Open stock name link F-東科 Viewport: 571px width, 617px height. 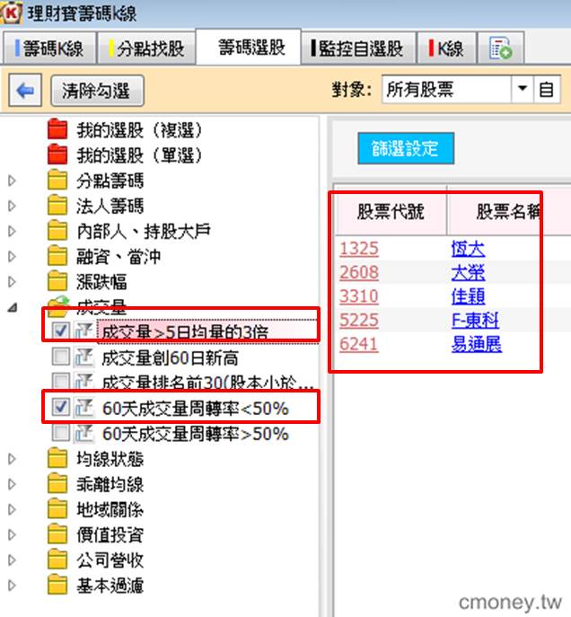(475, 320)
